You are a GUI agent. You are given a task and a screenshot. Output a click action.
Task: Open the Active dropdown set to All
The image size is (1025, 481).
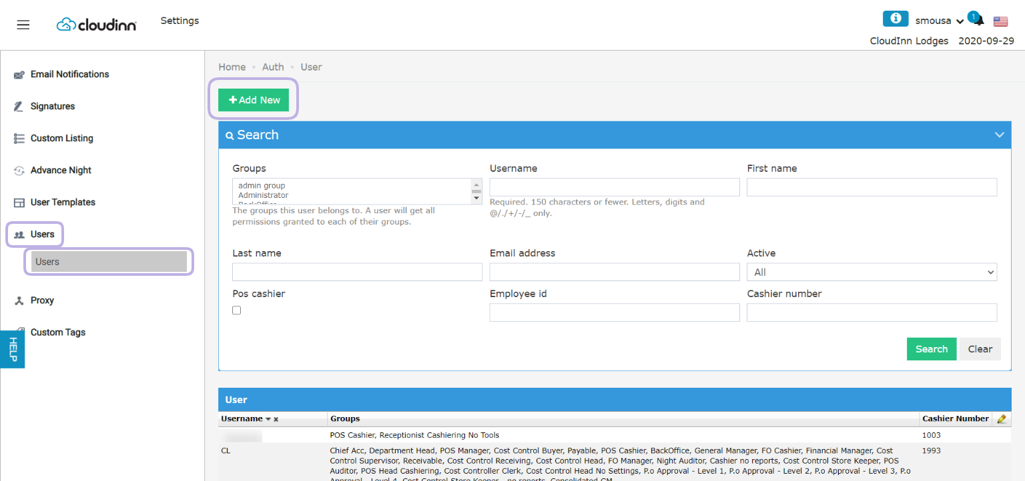click(872, 272)
